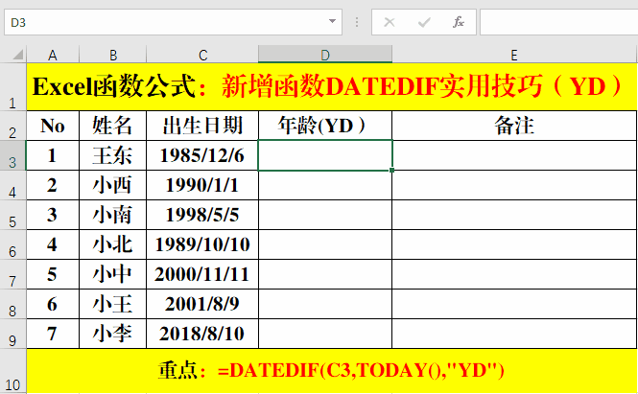Click the name cell '小中'
The width and height of the screenshot is (638, 394).
tap(112, 274)
